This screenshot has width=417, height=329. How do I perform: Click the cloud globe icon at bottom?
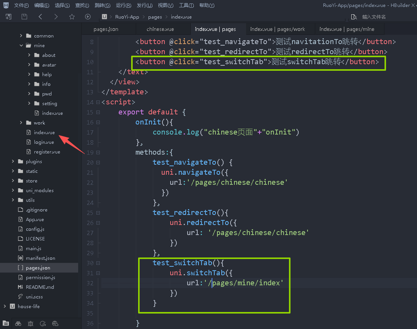point(55,323)
